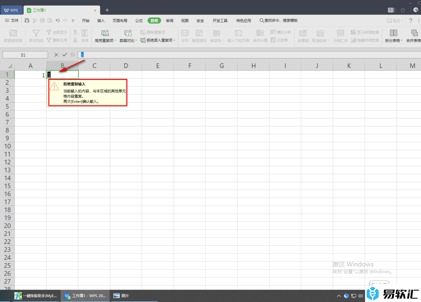Switch to the 审阅 ribbon tab

click(x=169, y=20)
